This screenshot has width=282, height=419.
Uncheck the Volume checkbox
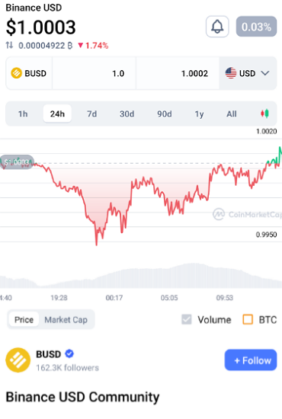point(186,319)
